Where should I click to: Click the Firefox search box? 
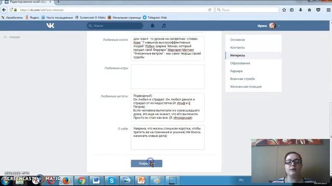[x=247, y=10]
